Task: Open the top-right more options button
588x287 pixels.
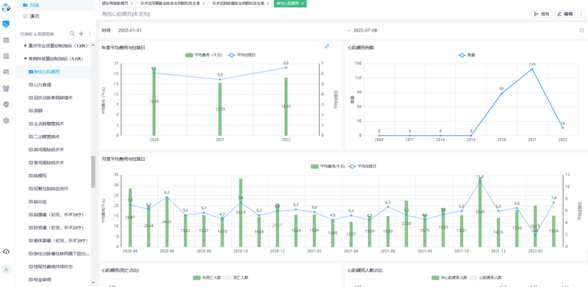Action: point(581,14)
